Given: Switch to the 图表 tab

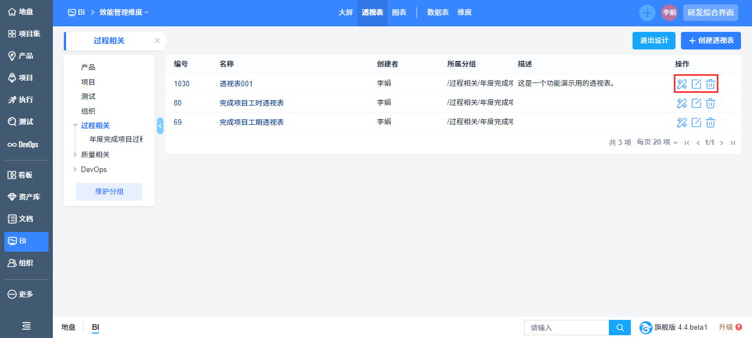Looking at the screenshot, I should (399, 13).
